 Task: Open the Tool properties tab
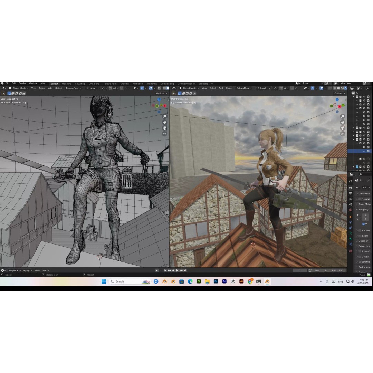coord(351,181)
